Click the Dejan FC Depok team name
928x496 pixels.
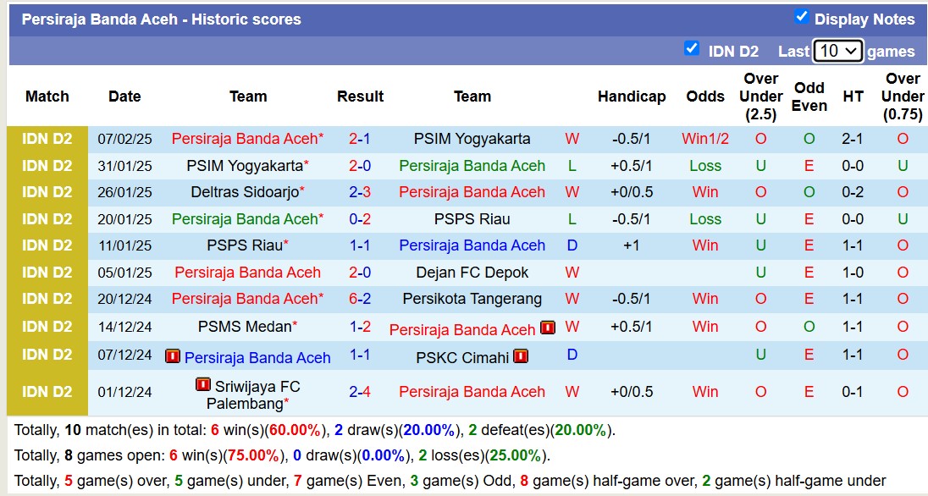click(x=472, y=272)
